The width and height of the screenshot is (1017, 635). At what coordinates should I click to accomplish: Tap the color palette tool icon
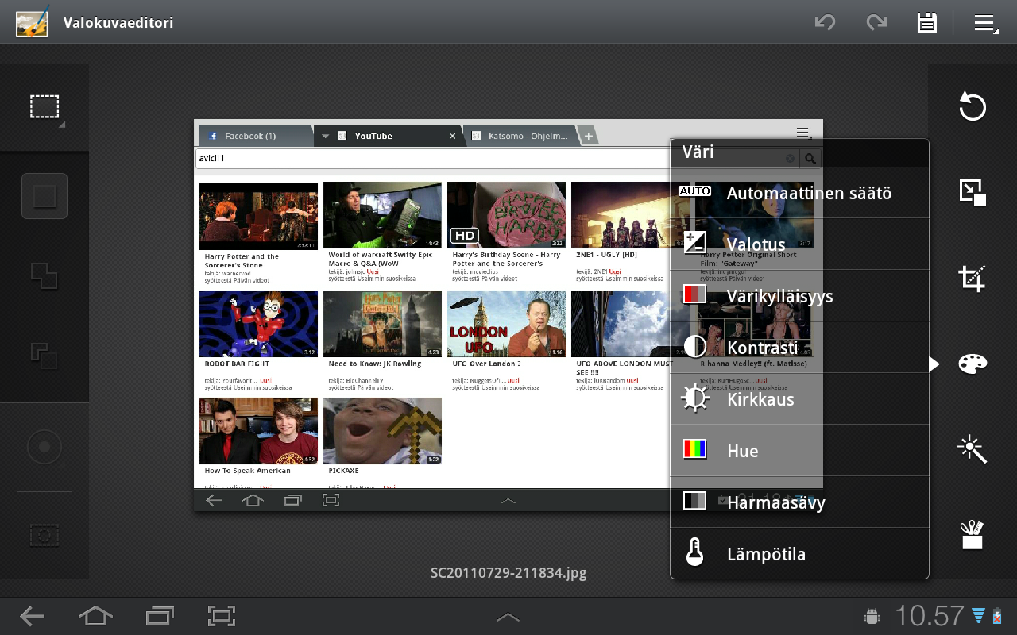973,364
